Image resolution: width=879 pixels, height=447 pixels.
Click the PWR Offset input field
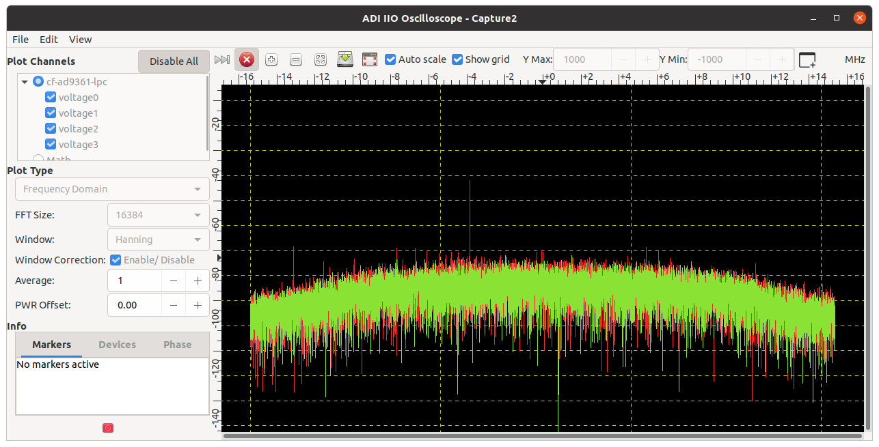coord(135,305)
